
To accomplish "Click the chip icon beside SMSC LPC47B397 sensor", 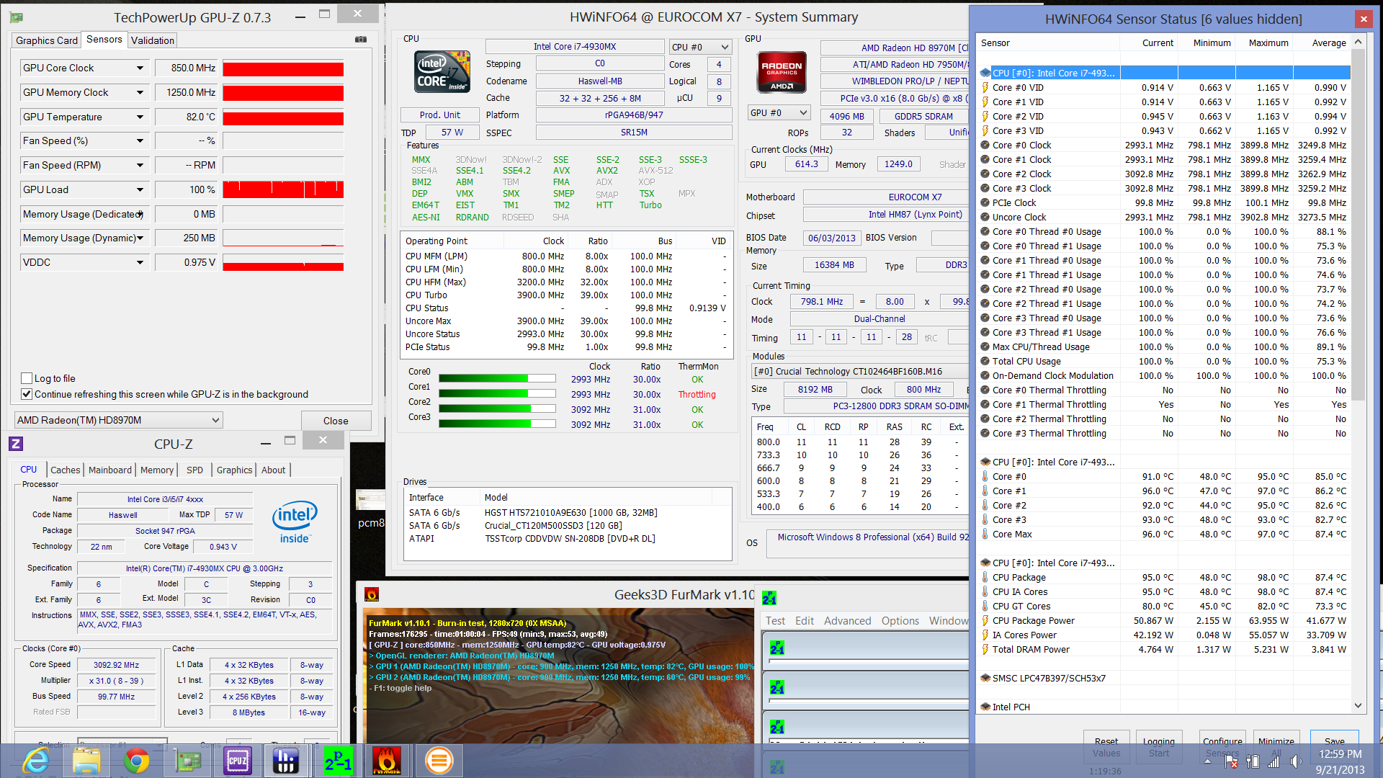I will (x=985, y=678).
